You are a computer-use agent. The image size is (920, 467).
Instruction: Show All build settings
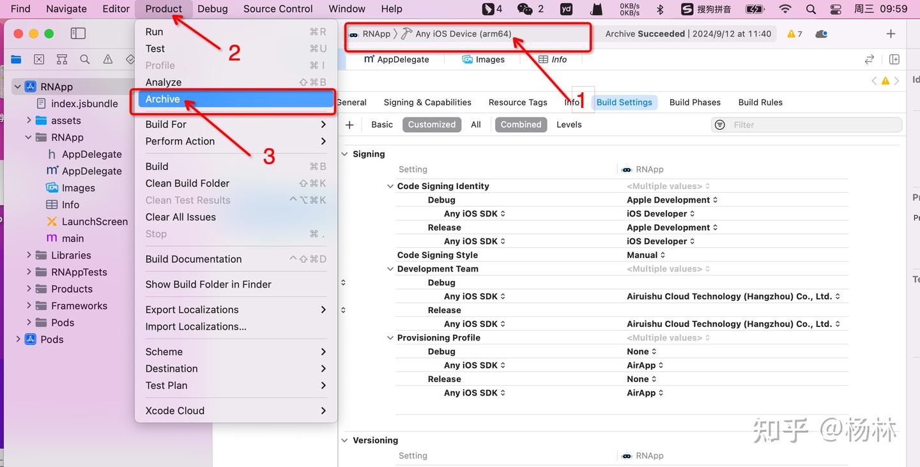click(476, 125)
